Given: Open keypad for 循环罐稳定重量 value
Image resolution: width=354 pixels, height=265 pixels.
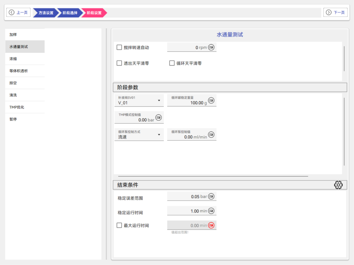Looking at the screenshot, I should [x=211, y=100].
